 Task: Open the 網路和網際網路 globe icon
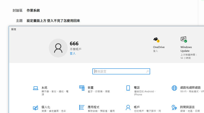174,88
